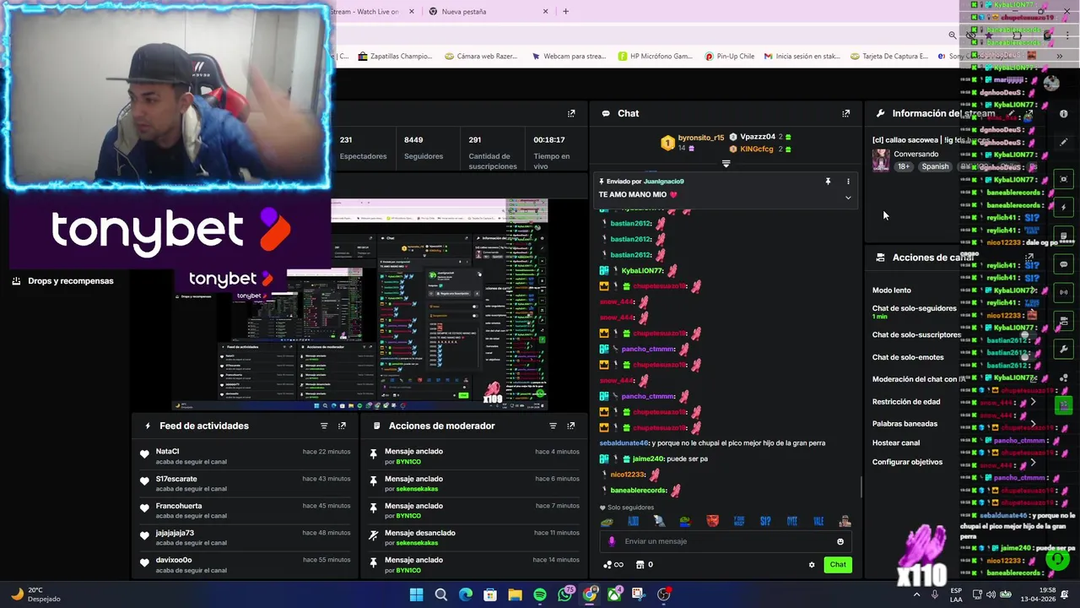The image size is (1080, 608).
Task: Pop out the Chat panel
Action: click(846, 113)
